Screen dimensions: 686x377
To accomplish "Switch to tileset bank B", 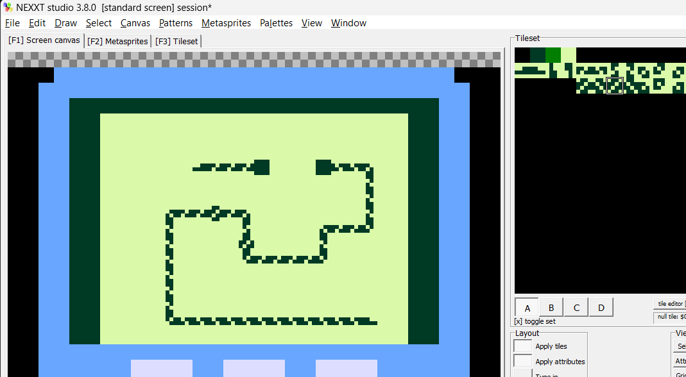I will [x=551, y=308].
